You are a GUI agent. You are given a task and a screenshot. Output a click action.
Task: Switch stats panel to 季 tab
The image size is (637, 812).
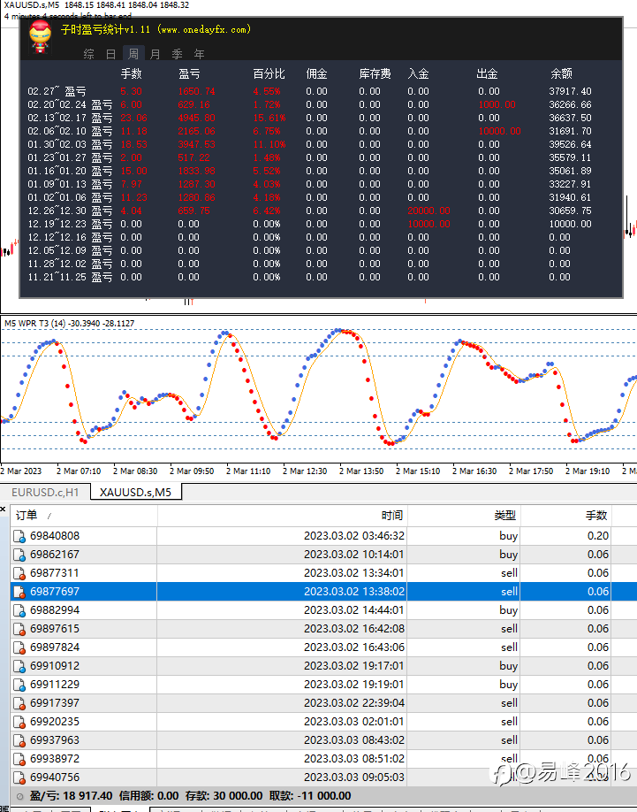(178, 54)
